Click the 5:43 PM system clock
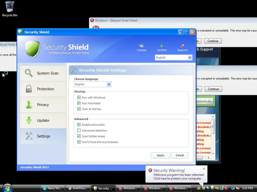257x192 pixels. (247, 188)
